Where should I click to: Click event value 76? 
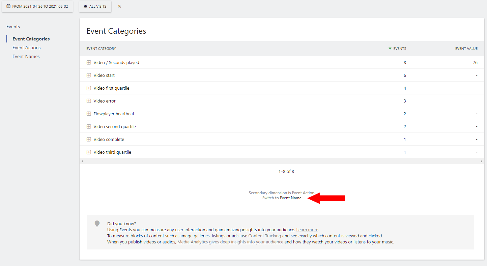(x=475, y=62)
